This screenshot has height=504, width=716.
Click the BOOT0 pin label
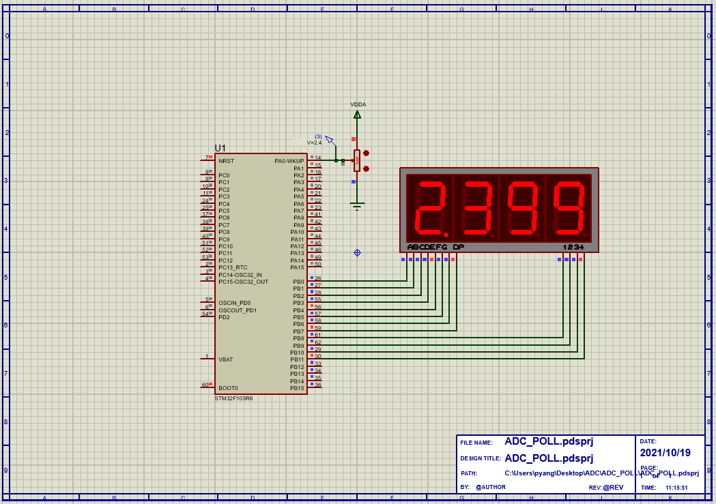tap(228, 388)
